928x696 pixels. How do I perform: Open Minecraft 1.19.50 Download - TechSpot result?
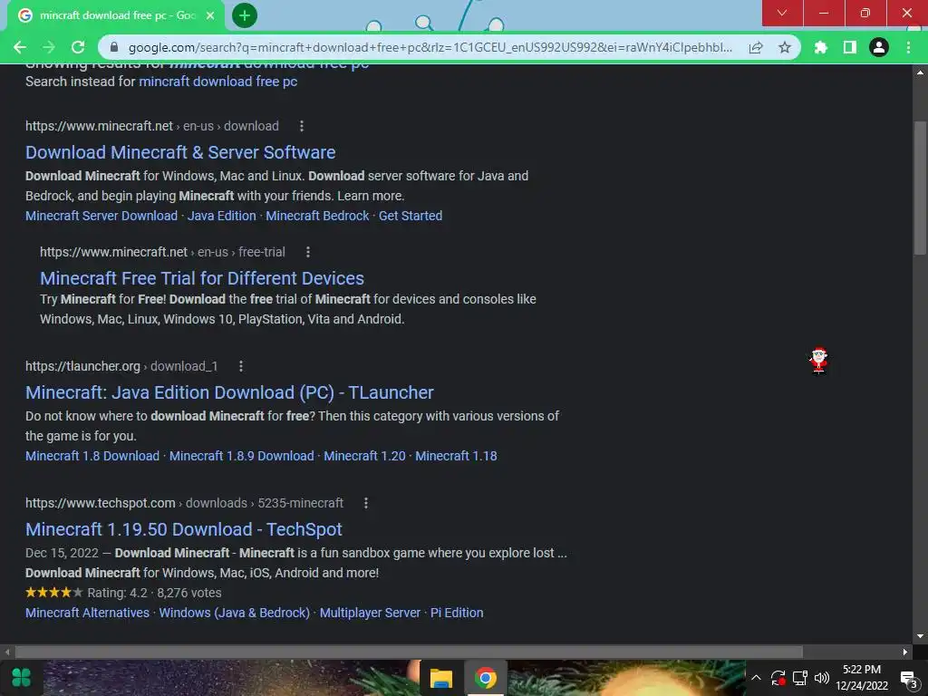183,529
